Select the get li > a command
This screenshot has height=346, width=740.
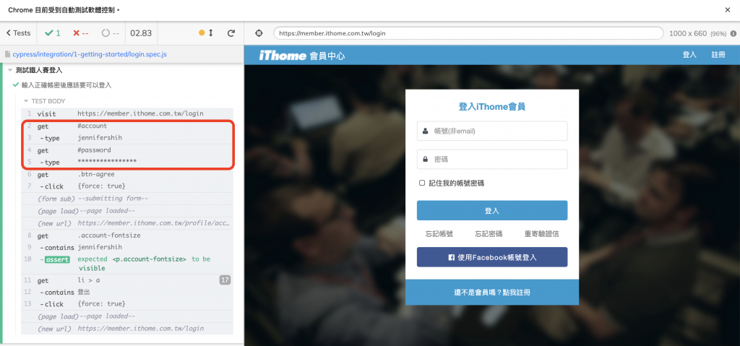(127, 280)
